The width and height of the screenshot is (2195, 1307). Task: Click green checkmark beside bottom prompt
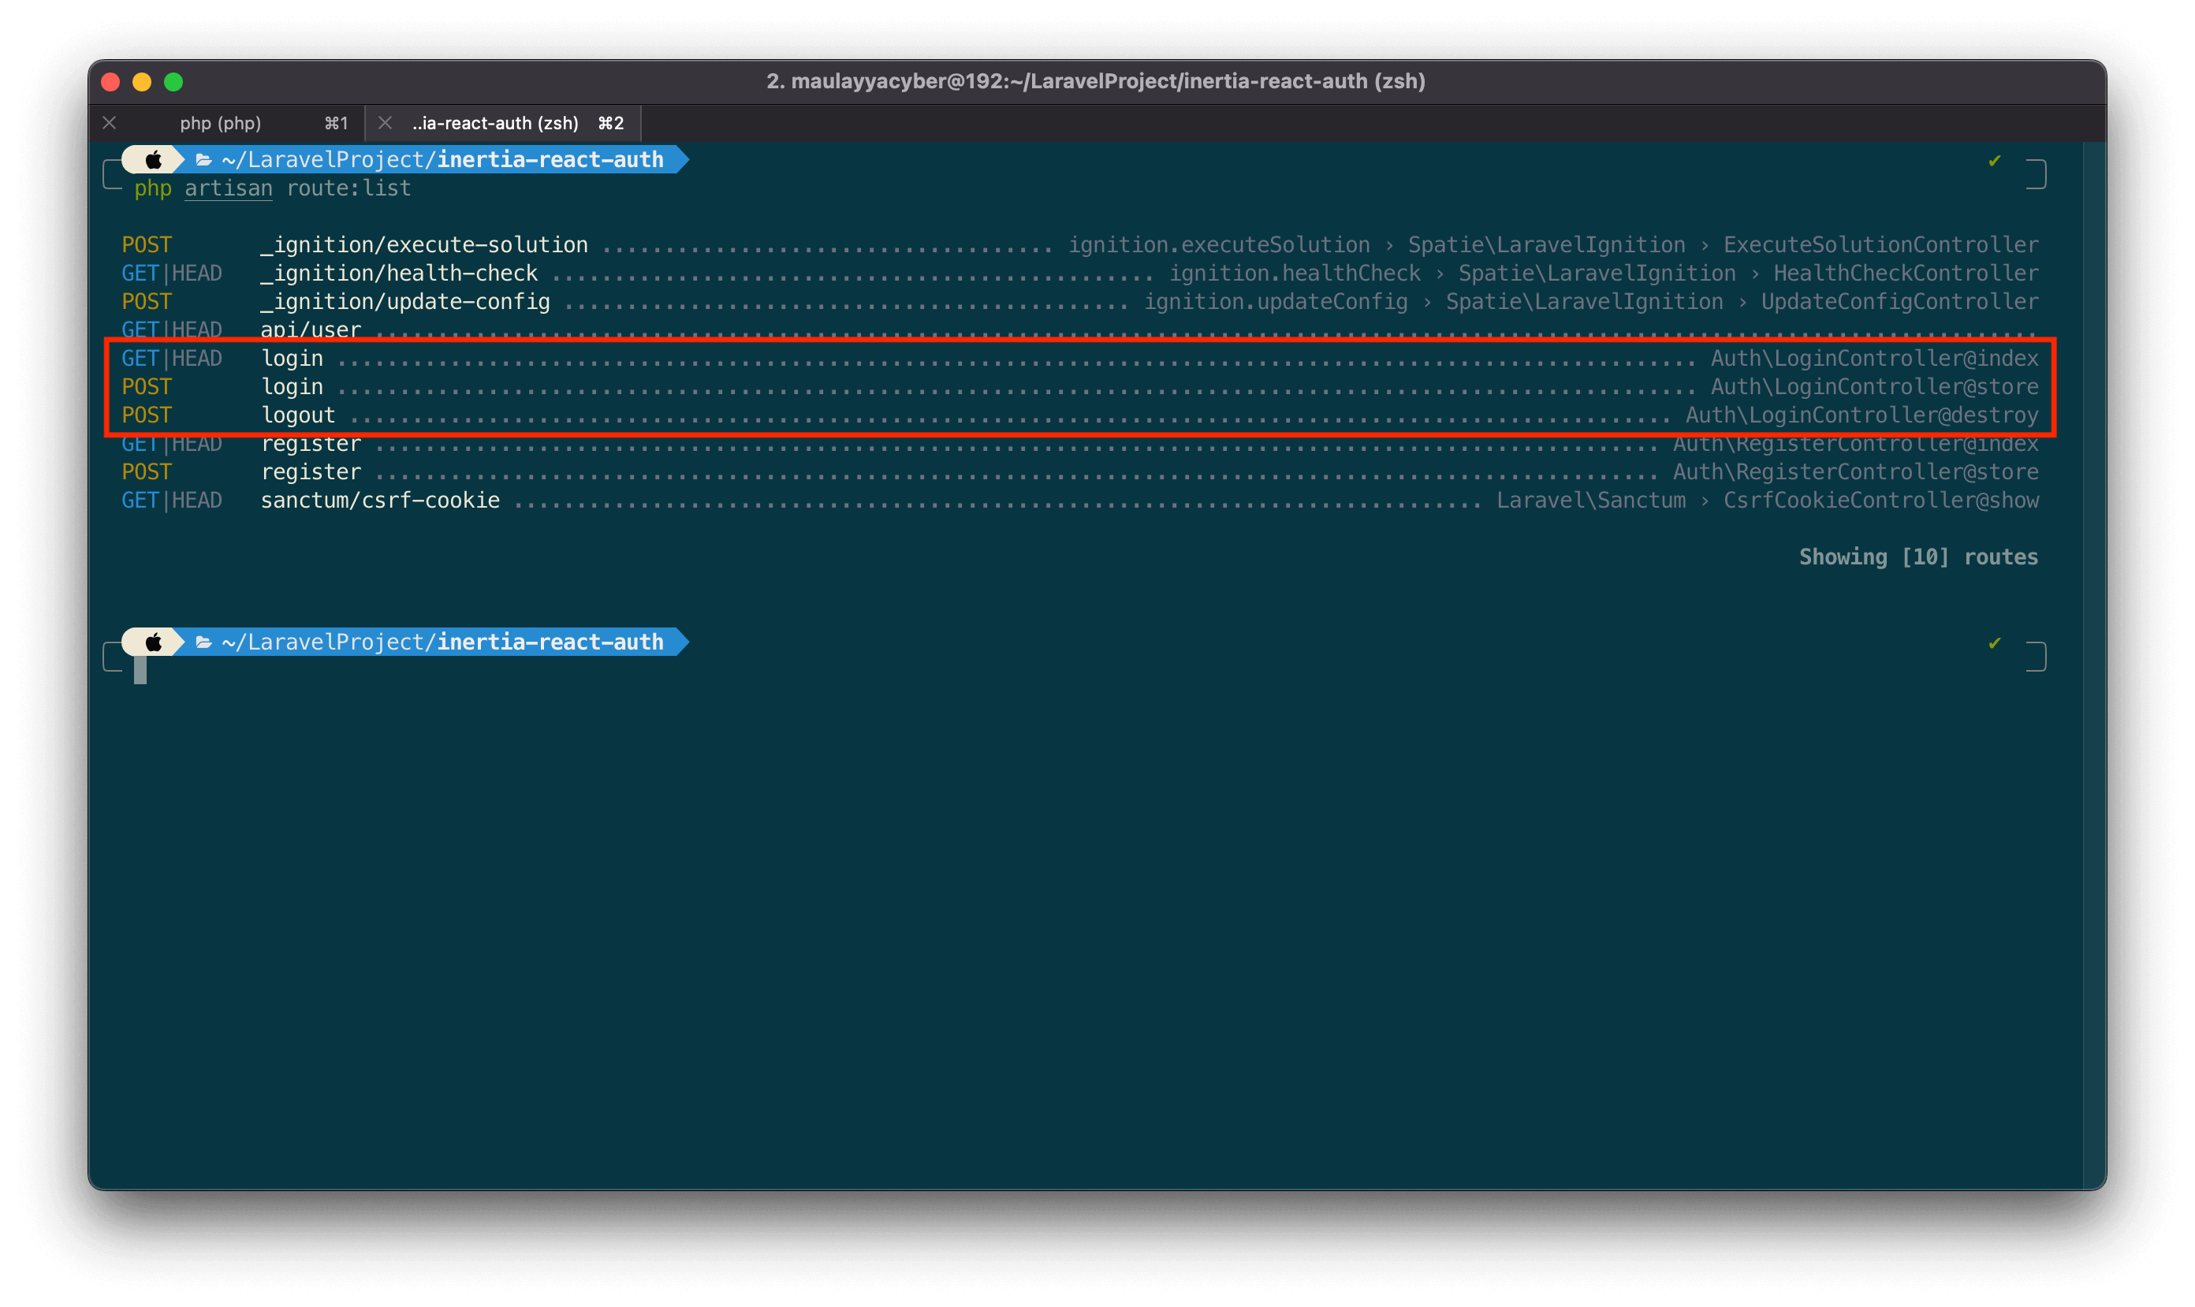tap(1994, 643)
